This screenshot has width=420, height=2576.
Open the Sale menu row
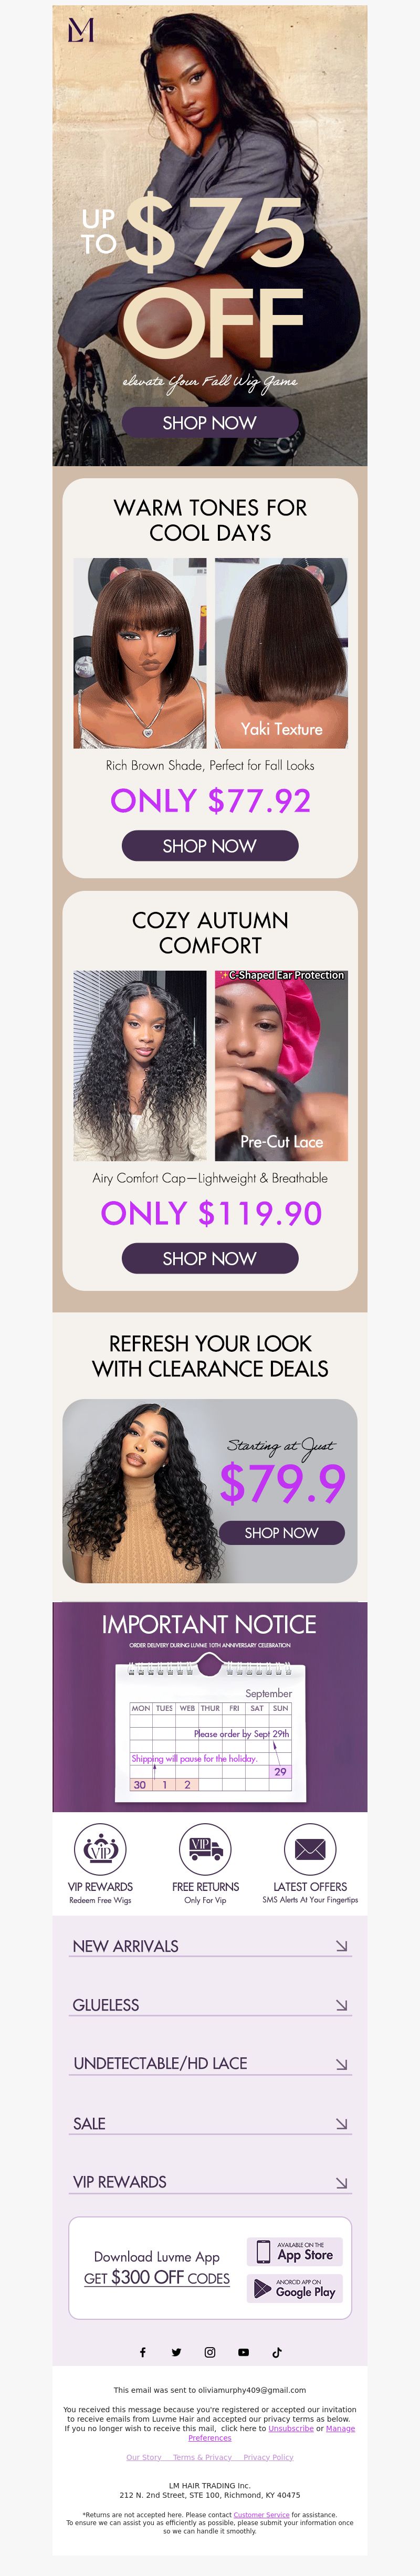pyautogui.click(x=210, y=2123)
